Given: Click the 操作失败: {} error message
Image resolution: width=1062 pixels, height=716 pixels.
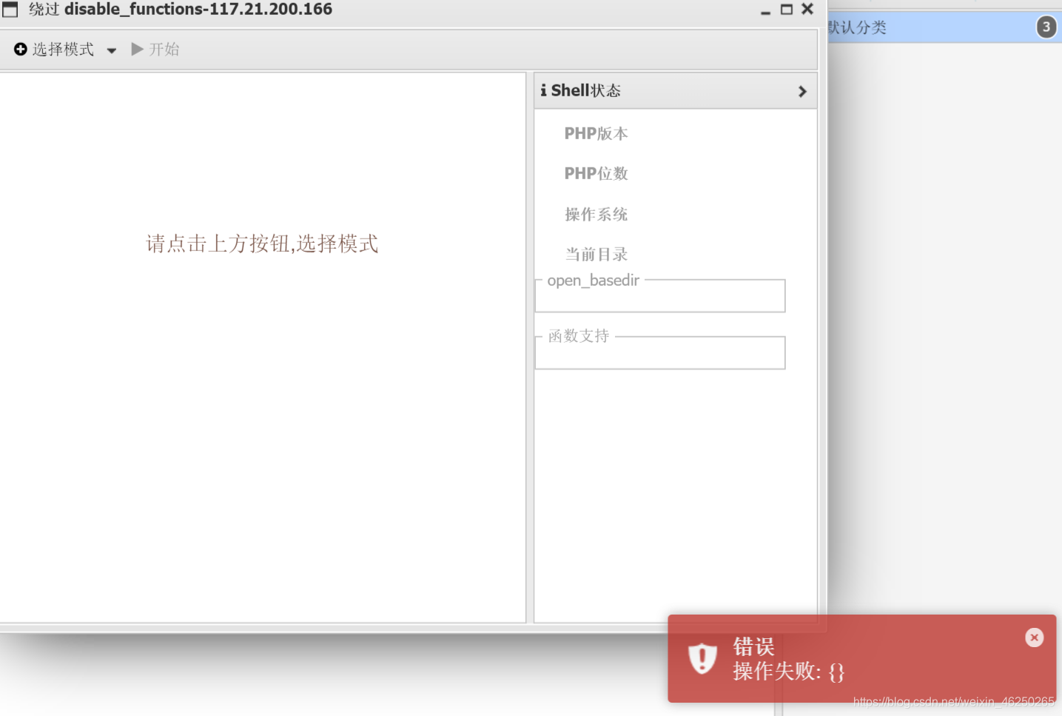Looking at the screenshot, I should click(x=788, y=671).
